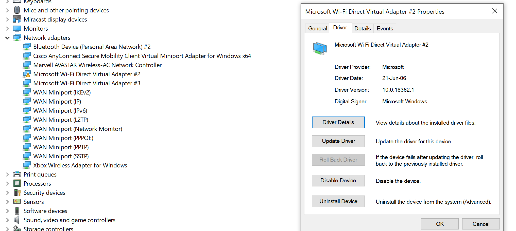Click the warning icon on Wi-Fi Direct Adapter #2
Image resolution: width=516 pixels, height=231 pixels.
[27, 74]
